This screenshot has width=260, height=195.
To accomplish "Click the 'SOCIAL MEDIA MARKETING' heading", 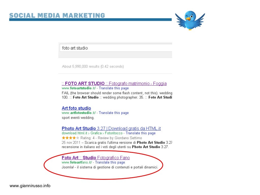I will click(57, 15).
